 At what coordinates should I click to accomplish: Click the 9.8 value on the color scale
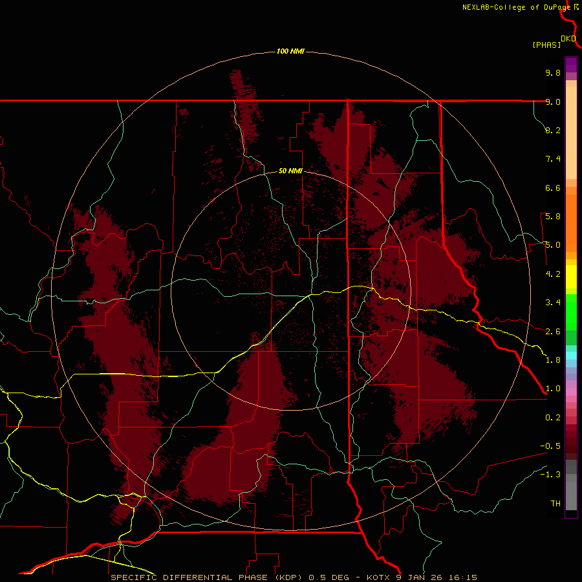[x=553, y=72]
